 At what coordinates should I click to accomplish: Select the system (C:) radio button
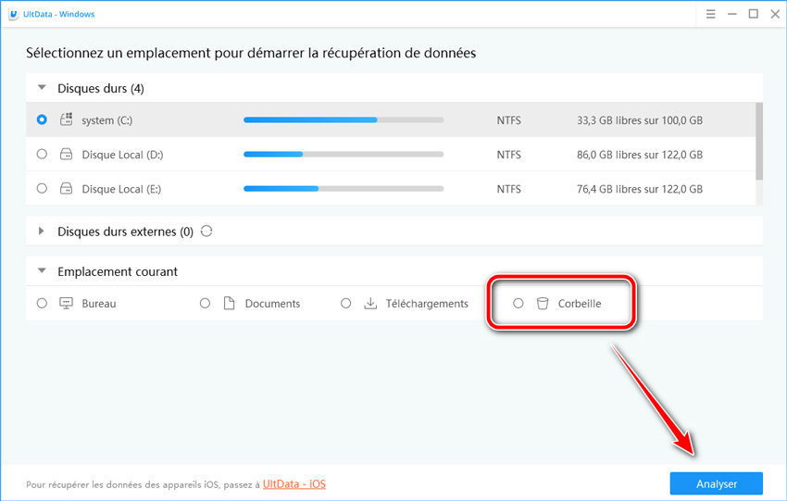coord(43,119)
